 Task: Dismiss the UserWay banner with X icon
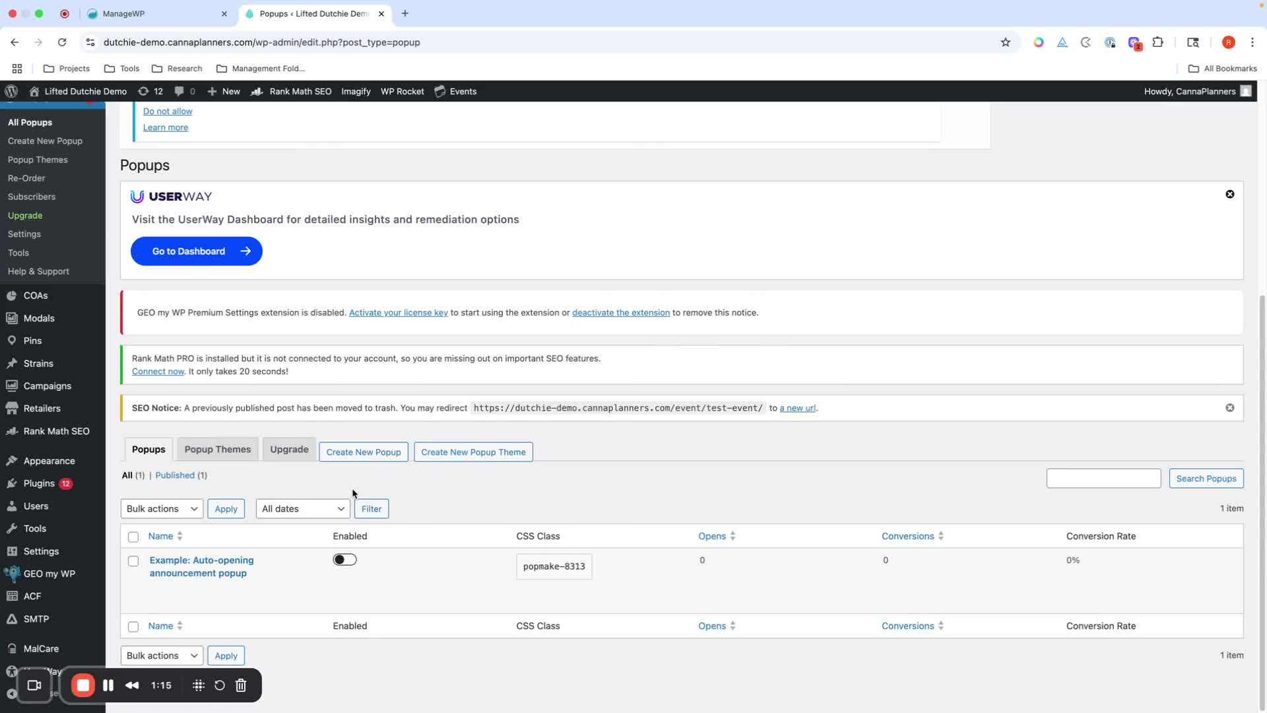click(1229, 194)
